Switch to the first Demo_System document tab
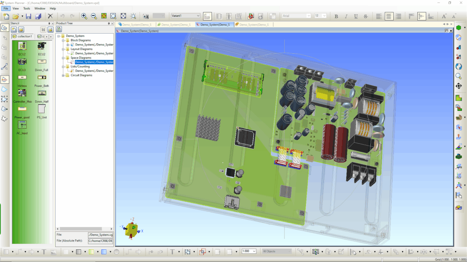The width and height of the screenshot is (467, 262). click(136, 25)
